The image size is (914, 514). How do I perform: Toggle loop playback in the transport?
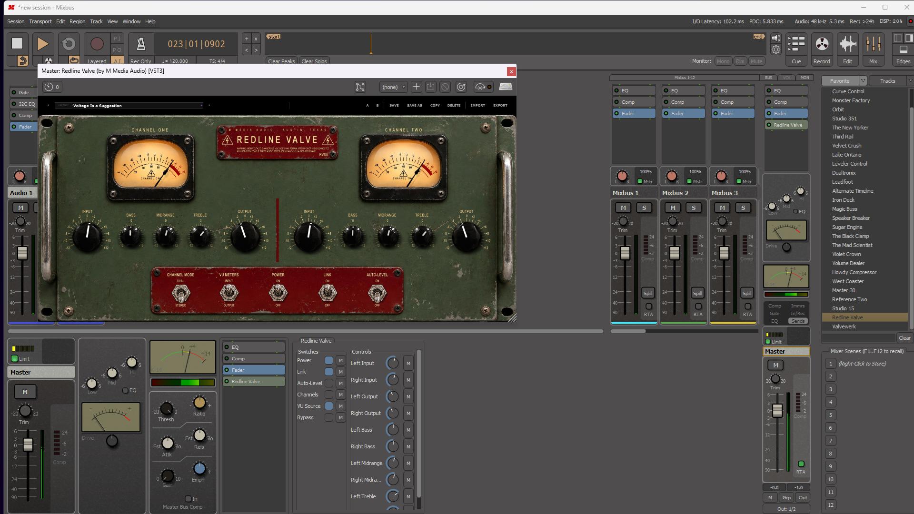[69, 43]
